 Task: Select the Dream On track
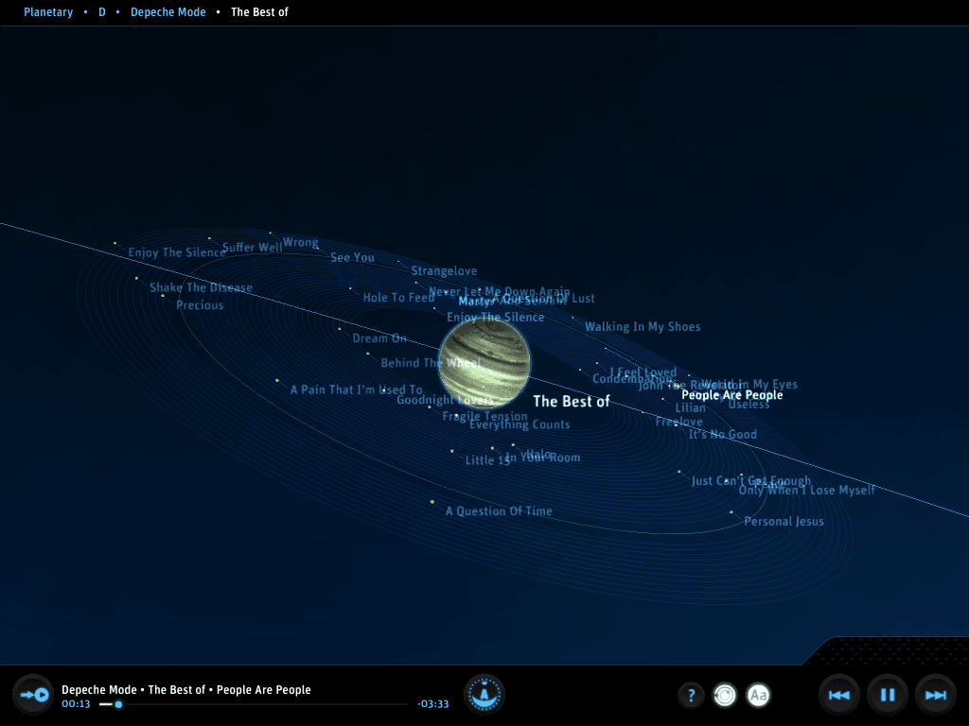[x=379, y=338]
